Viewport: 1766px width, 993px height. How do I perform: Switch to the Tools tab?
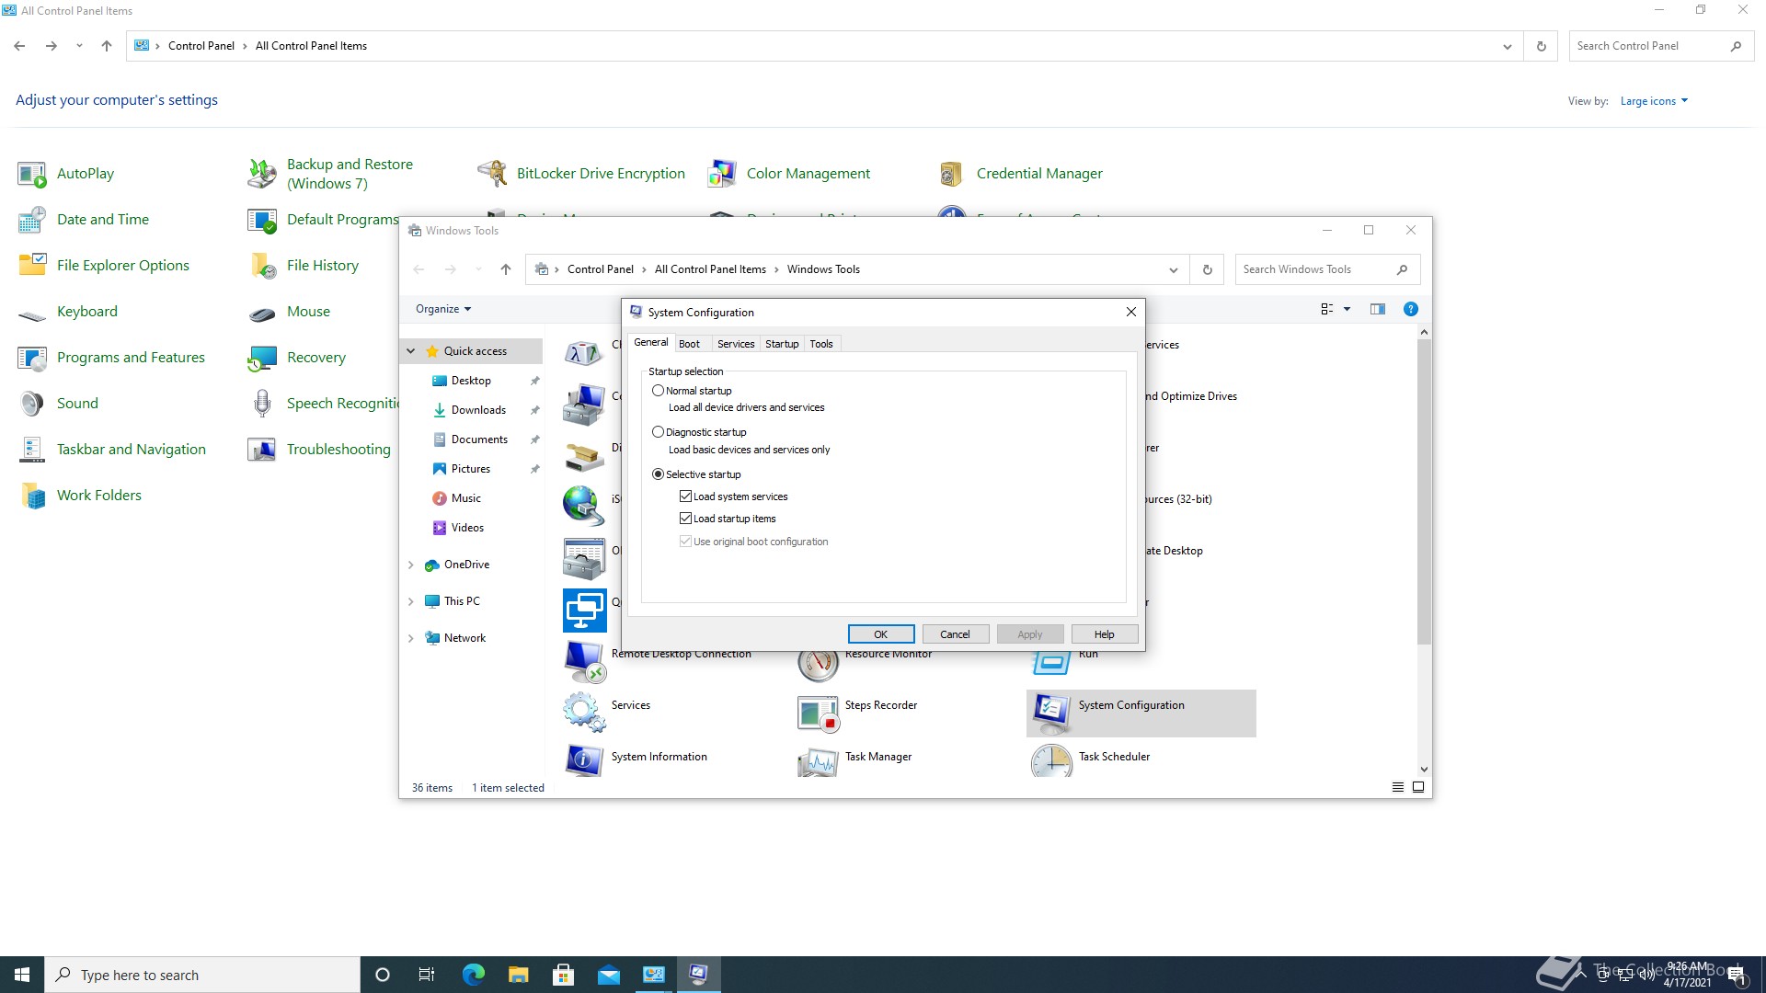pos(821,344)
